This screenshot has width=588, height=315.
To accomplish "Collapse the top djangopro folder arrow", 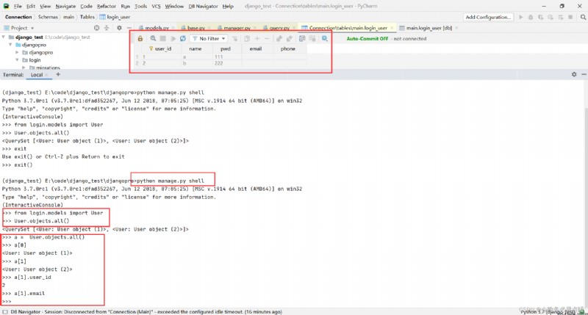I will pos(10,45).
